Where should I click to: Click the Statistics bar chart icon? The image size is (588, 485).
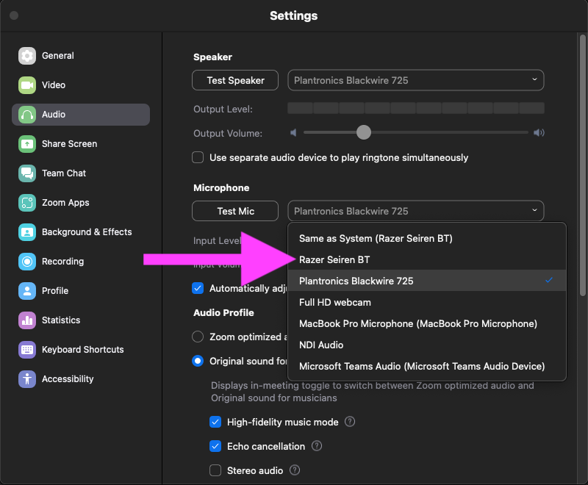[x=27, y=320]
